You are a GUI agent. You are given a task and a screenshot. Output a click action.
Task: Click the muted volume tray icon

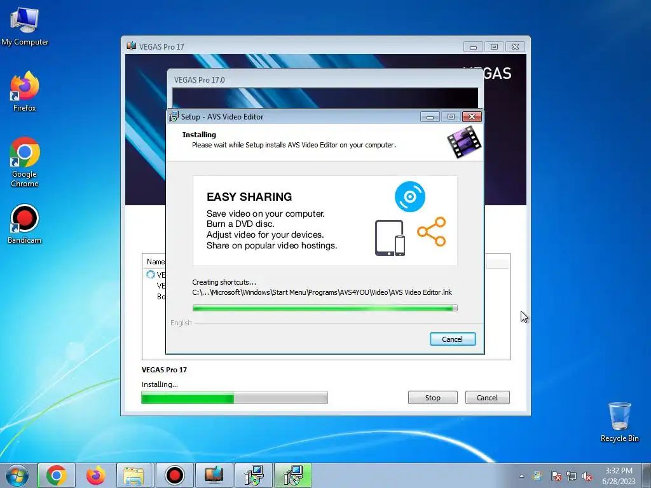pos(587,476)
